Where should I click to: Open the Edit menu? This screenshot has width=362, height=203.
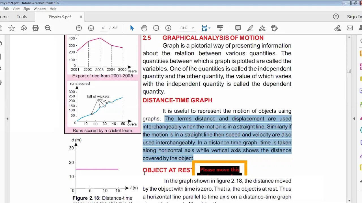(6, 9)
